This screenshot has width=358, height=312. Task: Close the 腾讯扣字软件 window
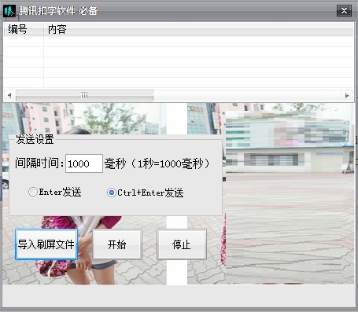(x=344, y=11)
